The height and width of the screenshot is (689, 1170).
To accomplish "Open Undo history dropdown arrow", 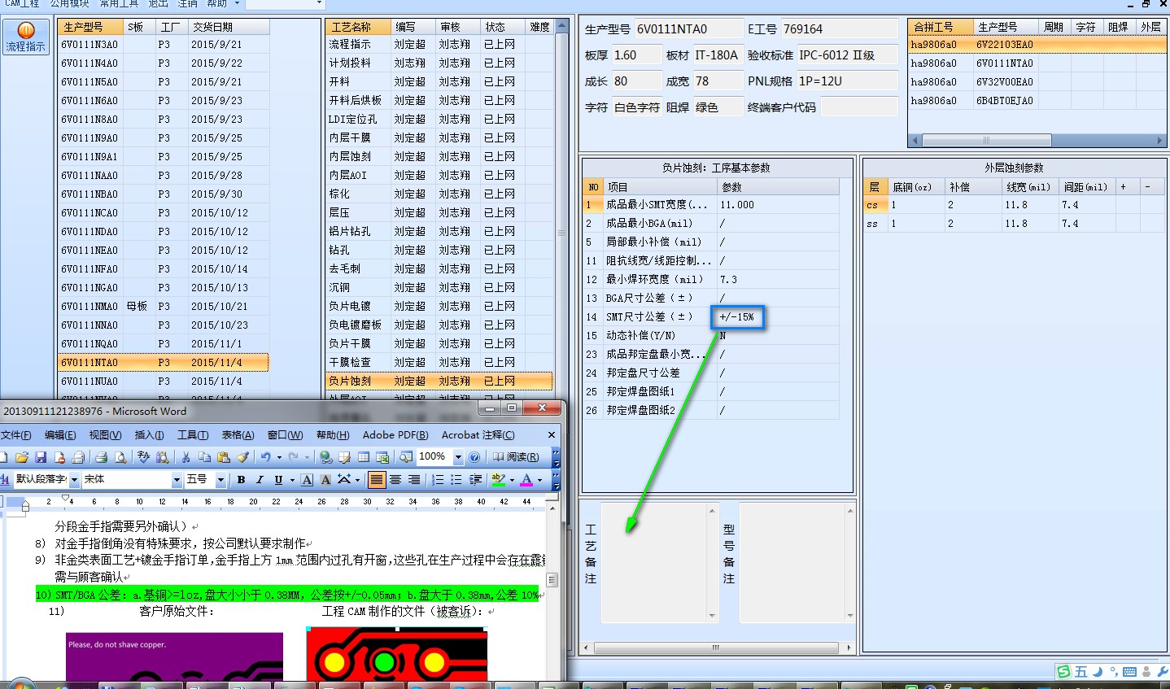I will [x=279, y=457].
